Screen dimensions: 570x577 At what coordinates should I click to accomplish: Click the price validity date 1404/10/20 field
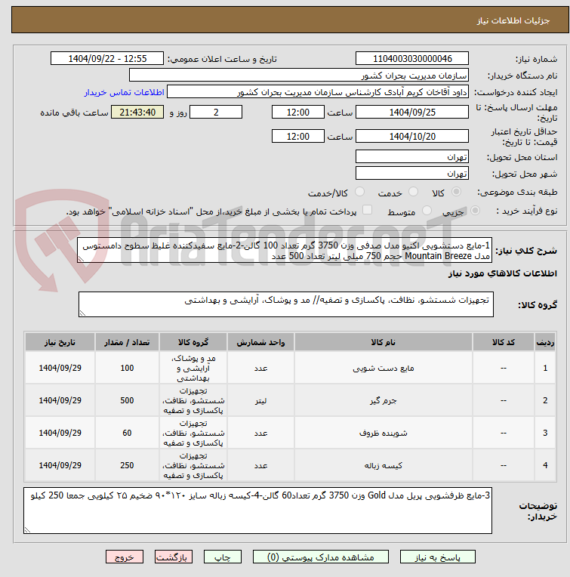point(412,136)
